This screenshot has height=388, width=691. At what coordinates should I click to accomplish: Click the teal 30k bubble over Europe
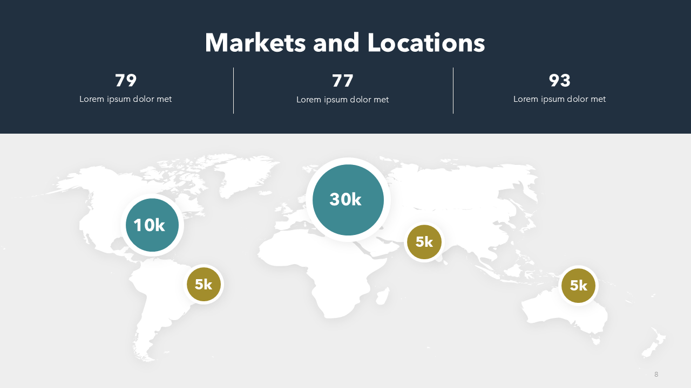(x=348, y=200)
